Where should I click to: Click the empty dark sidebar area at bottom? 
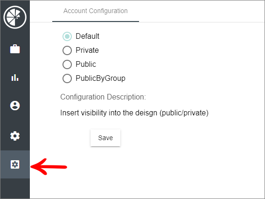click(15, 189)
